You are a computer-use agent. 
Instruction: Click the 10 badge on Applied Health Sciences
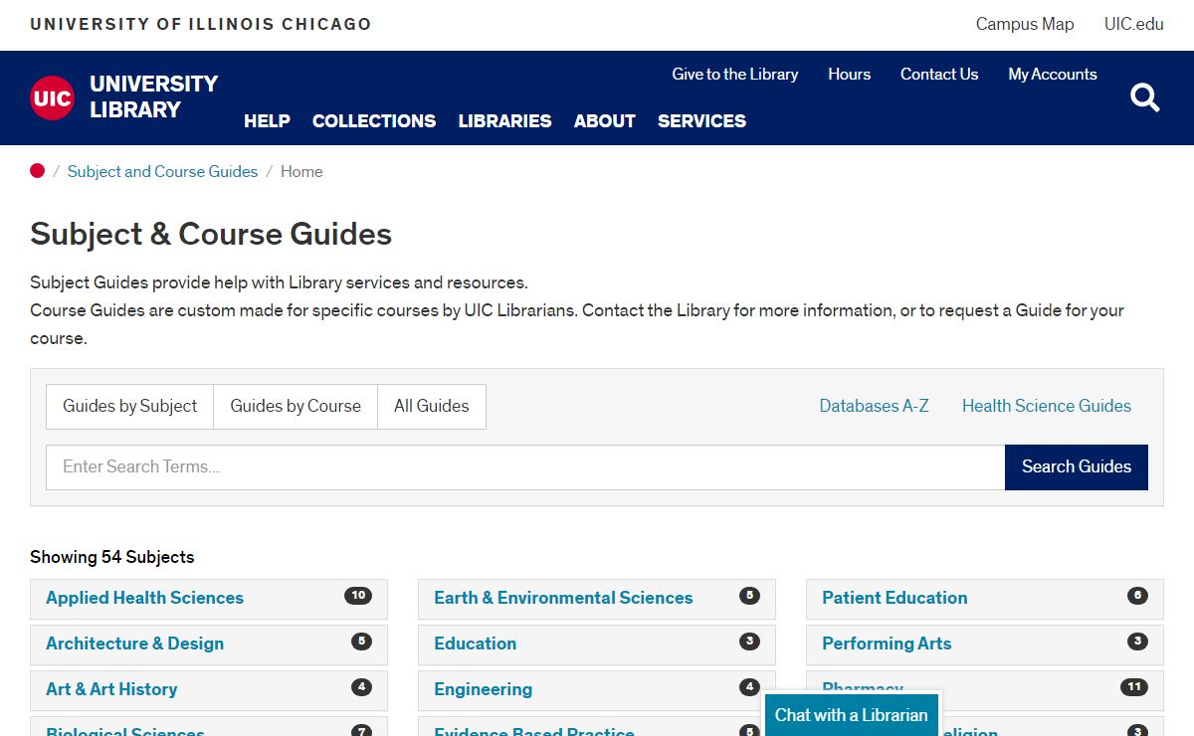(358, 596)
